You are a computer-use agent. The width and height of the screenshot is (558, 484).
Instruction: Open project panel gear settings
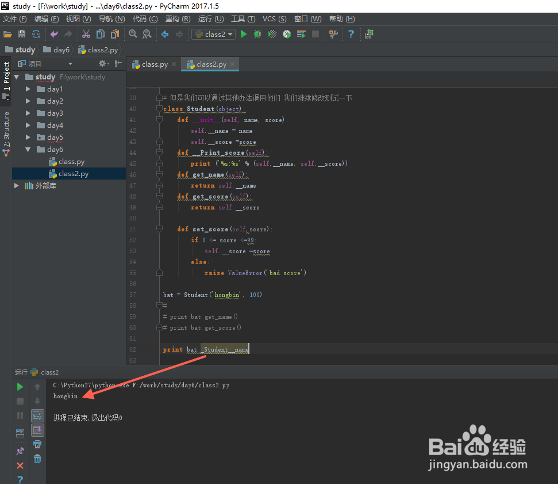tap(103, 63)
